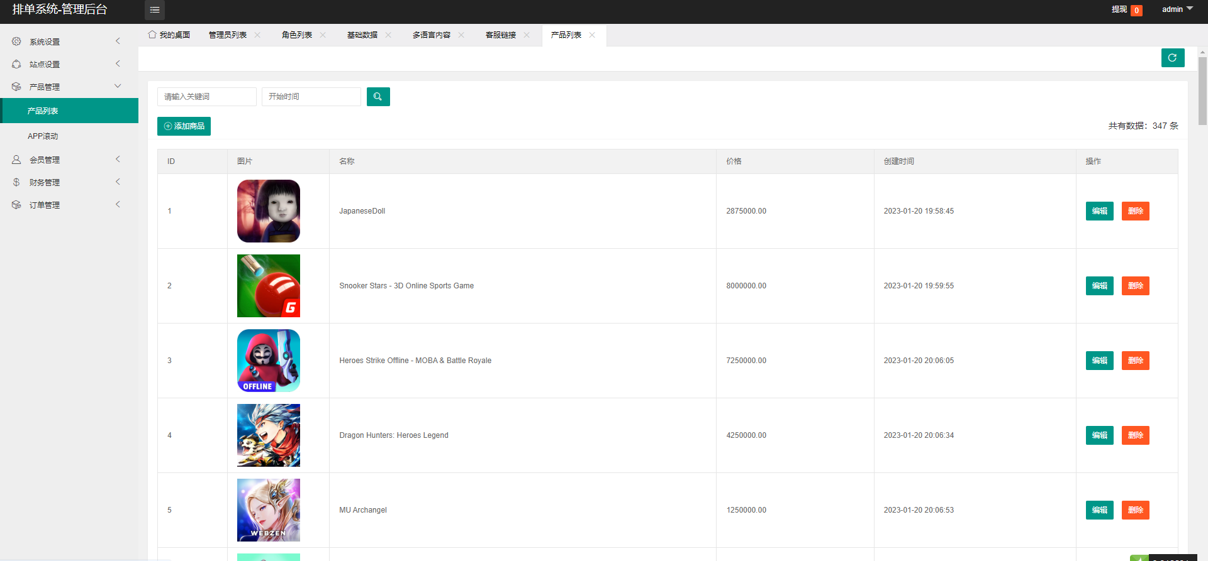The width and height of the screenshot is (1208, 561).
Task: Open APP滚动 in the sidebar
Action: point(43,136)
